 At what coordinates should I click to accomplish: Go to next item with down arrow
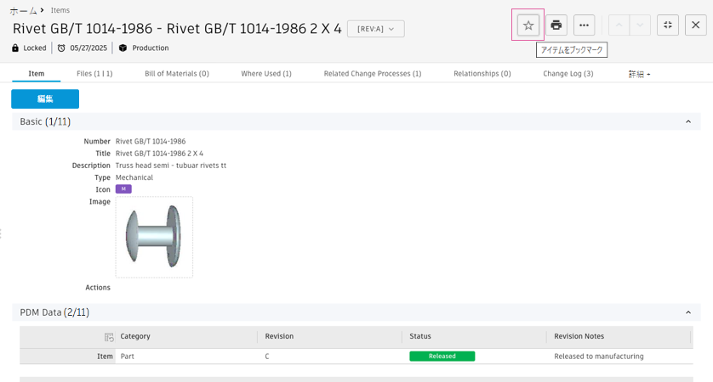[640, 25]
